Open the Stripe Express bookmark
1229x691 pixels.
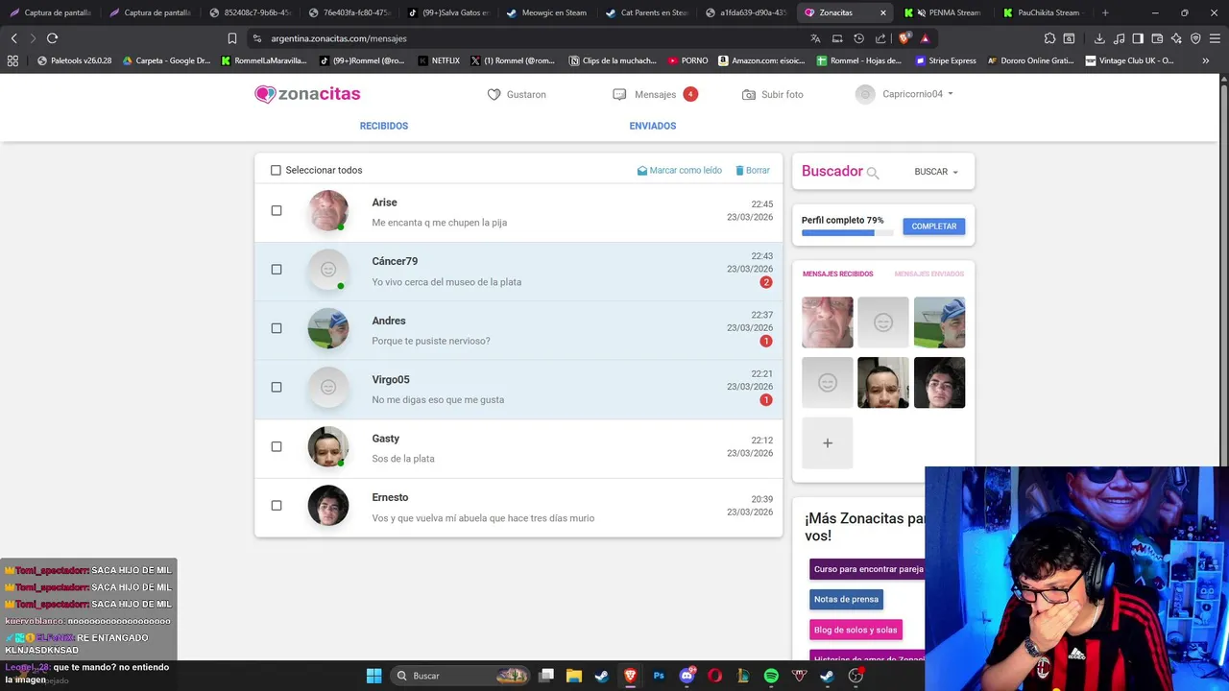(946, 60)
